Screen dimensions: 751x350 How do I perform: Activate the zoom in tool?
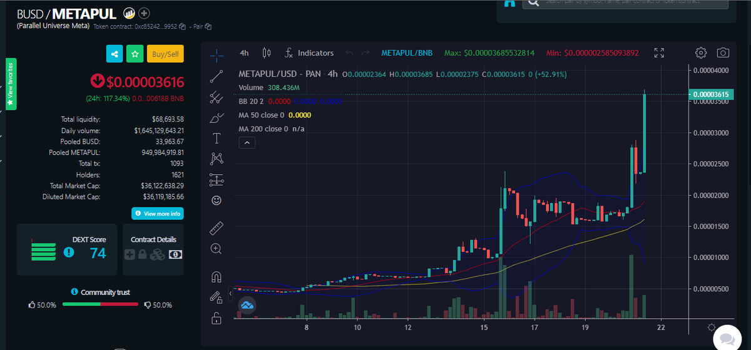coord(217,248)
